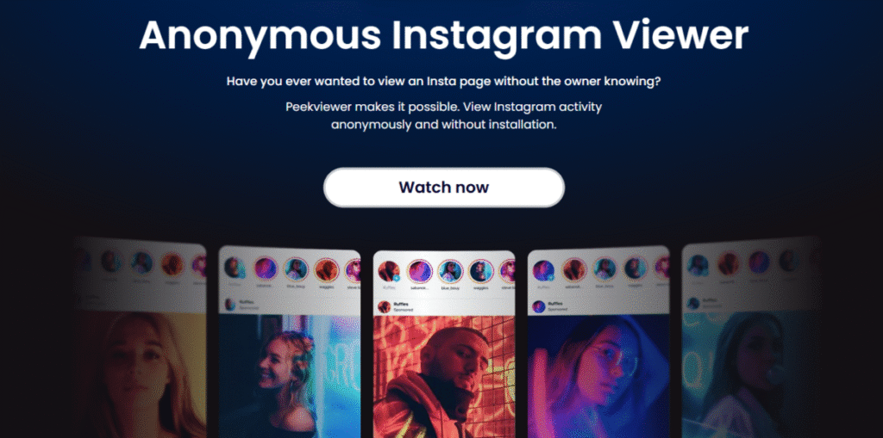Screen dimensions: 883x438
Task: Select woman with glasses photo, fourth card
Action: point(598,376)
